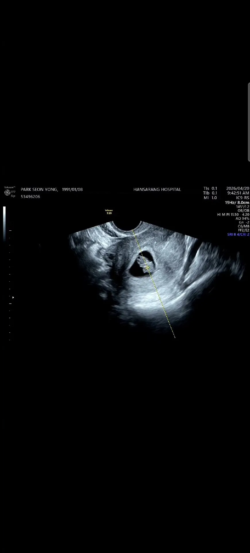
Task: Click the time 9:42:51 AM
Action: (238, 193)
